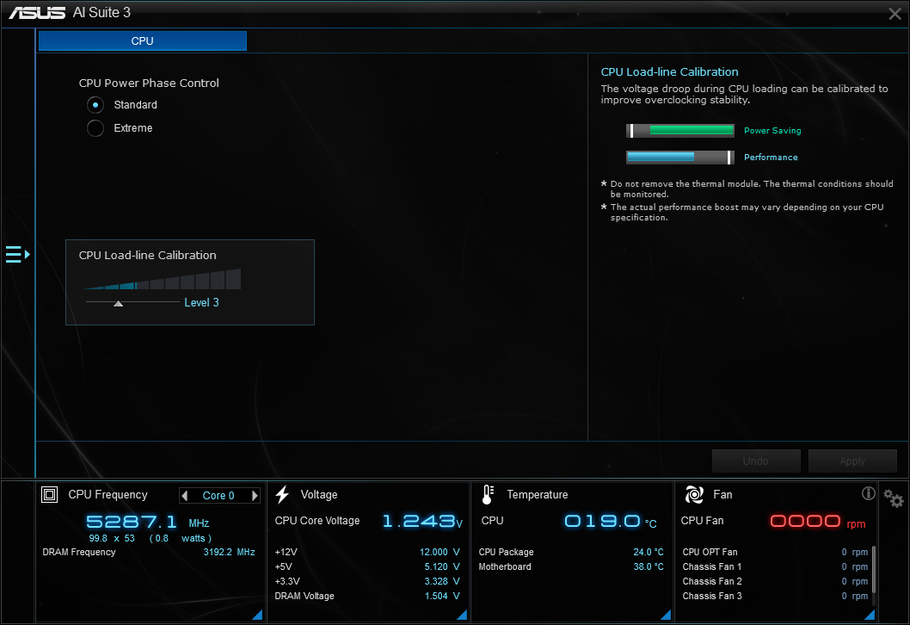
Task: Click the Temperature thermometer icon
Action: click(488, 494)
